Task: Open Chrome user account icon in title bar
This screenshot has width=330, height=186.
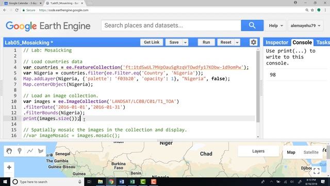Action: [295, 3]
